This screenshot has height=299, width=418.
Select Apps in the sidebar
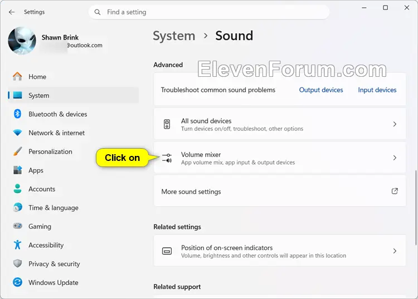(74, 170)
